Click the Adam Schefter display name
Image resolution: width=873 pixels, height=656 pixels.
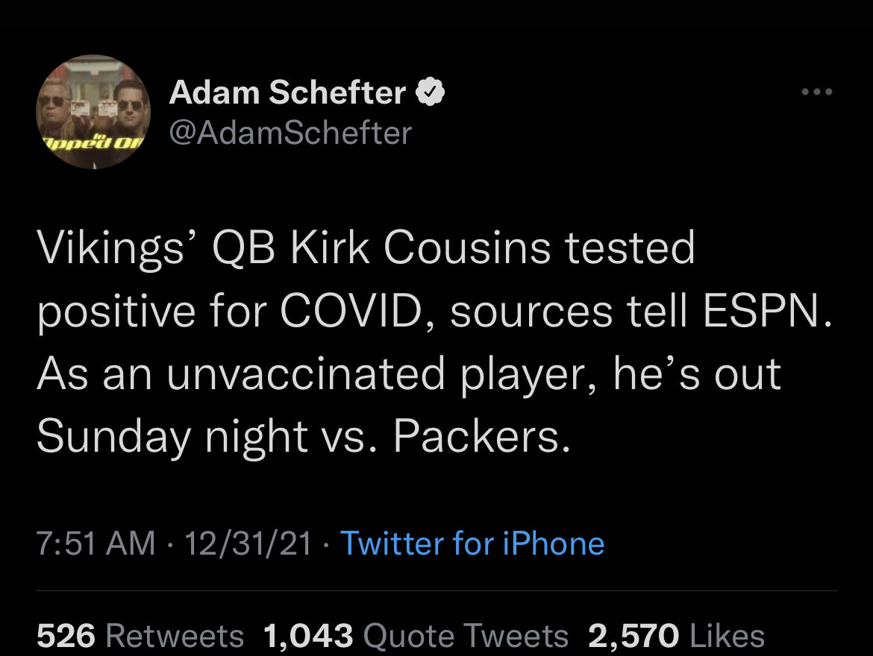coord(288,92)
